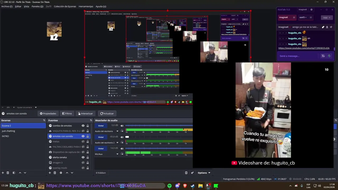The image size is (338, 190).
Task: Open advanced audio properties gears icon
Action: [x=192, y=173]
